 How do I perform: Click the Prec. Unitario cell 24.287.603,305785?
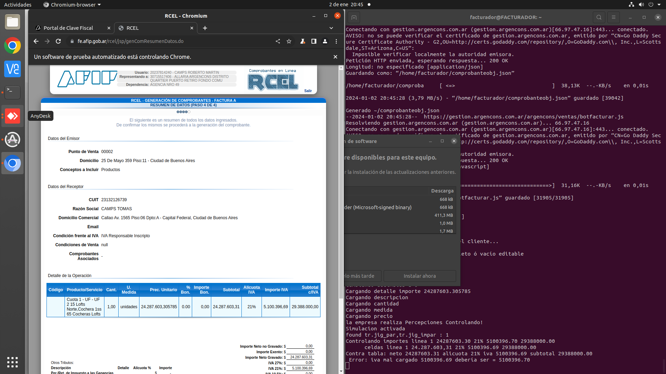[159, 307]
